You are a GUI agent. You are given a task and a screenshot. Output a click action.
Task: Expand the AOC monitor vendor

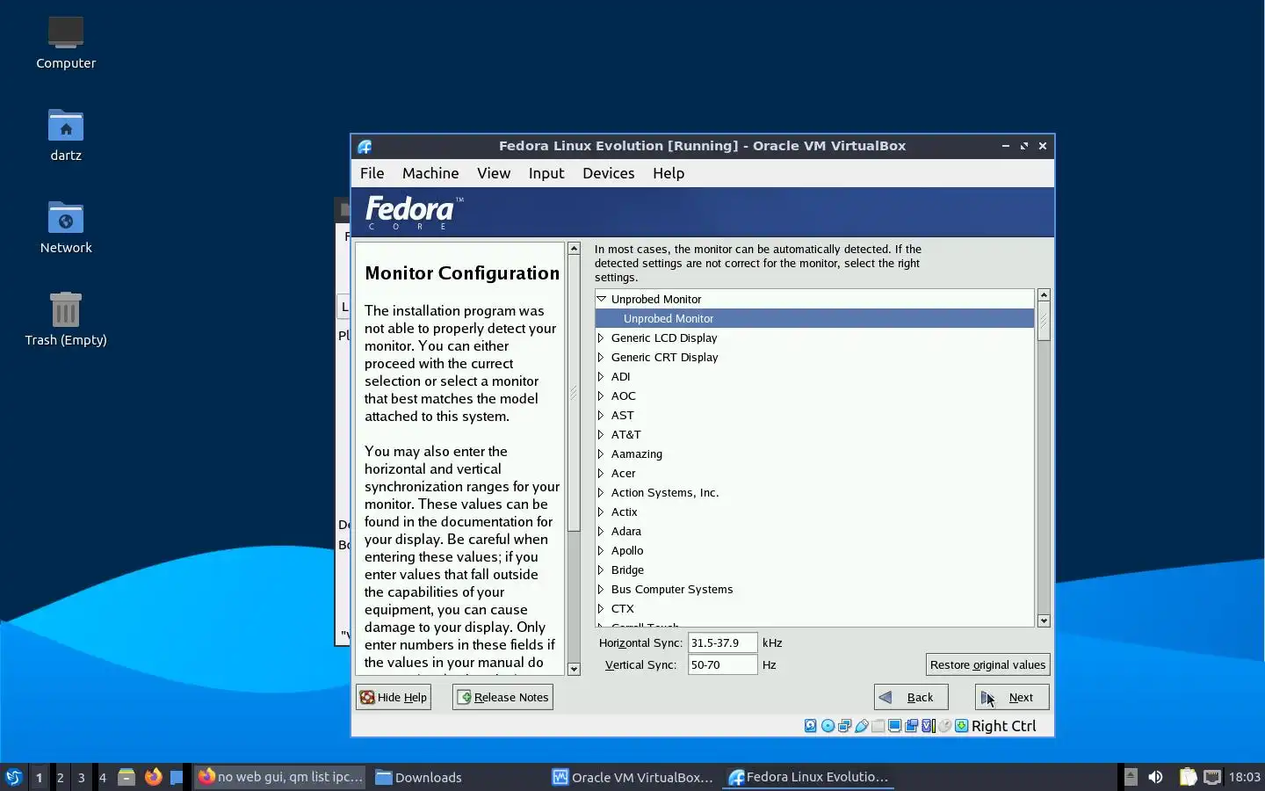click(602, 395)
